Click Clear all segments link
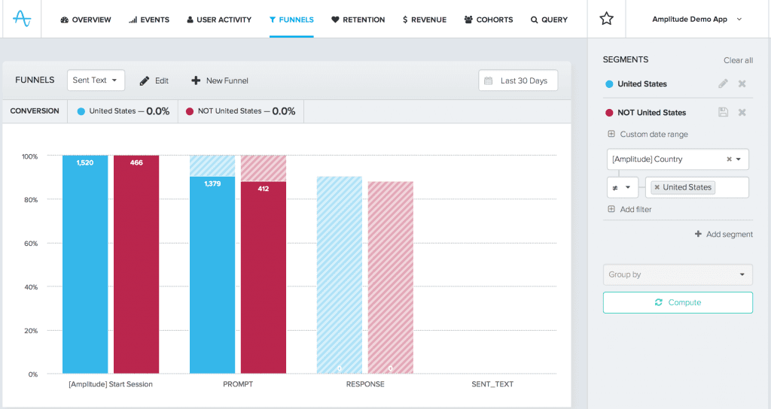 [x=738, y=60]
